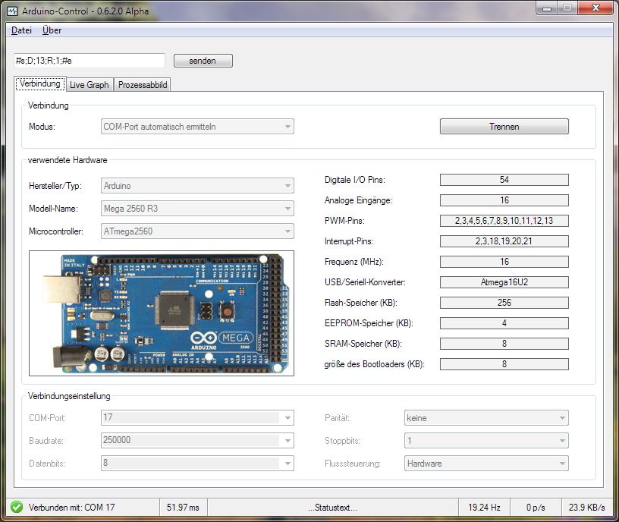This screenshot has width=619, height=522.
Task: Expand the Modell-Name dropdown
Action: pos(197,209)
